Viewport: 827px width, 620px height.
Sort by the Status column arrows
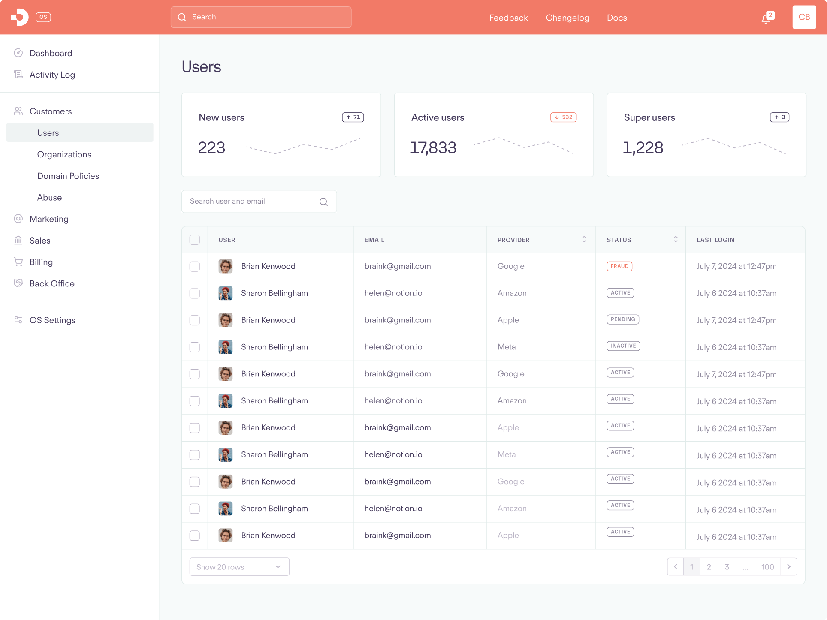click(x=675, y=239)
